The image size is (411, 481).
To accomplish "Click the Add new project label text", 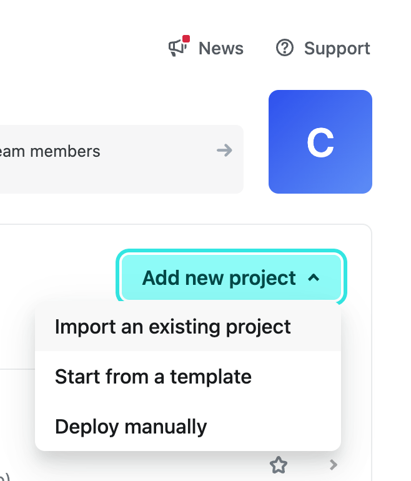I will click(219, 277).
